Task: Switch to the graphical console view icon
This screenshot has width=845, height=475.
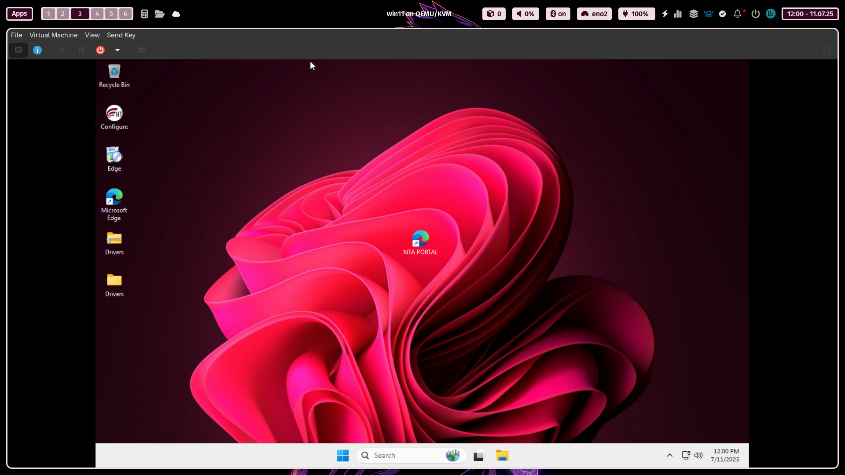Action: click(18, 50)
